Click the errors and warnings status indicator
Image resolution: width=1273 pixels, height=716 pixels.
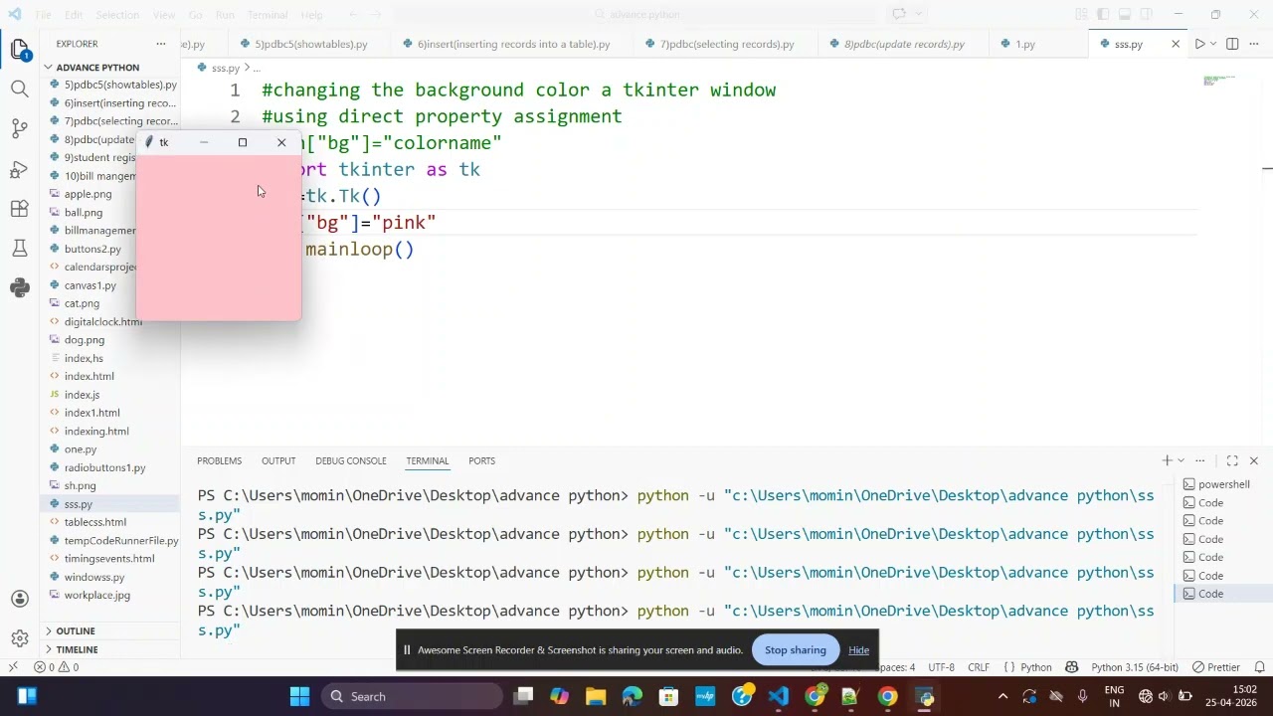[x=57, y=667]
